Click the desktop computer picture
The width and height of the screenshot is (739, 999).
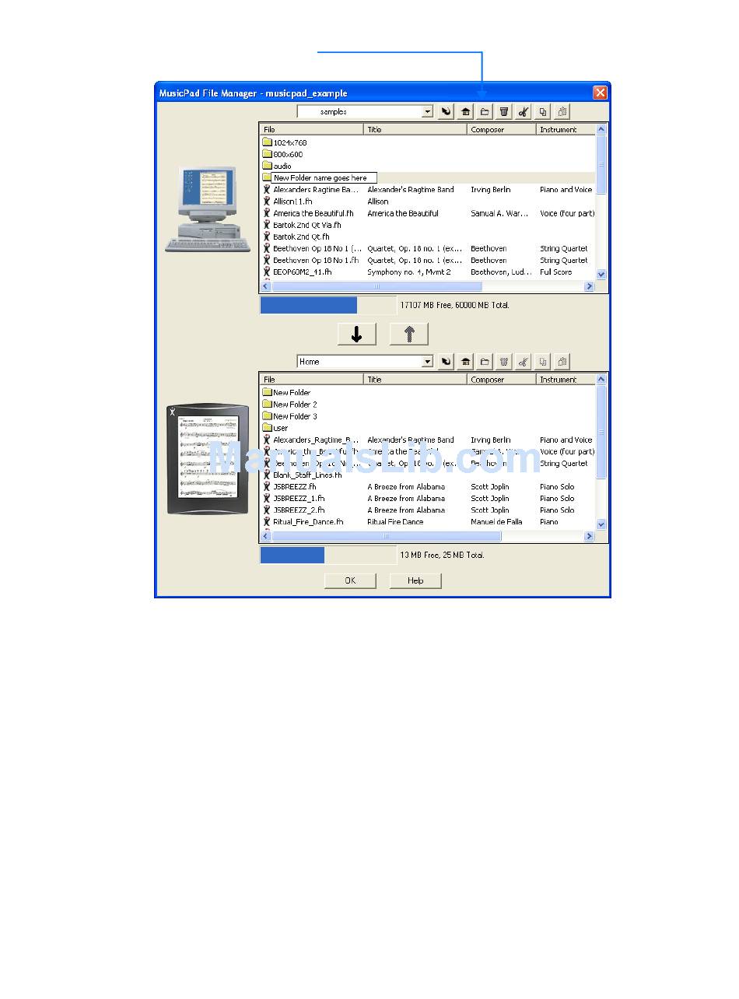(208, 209)
